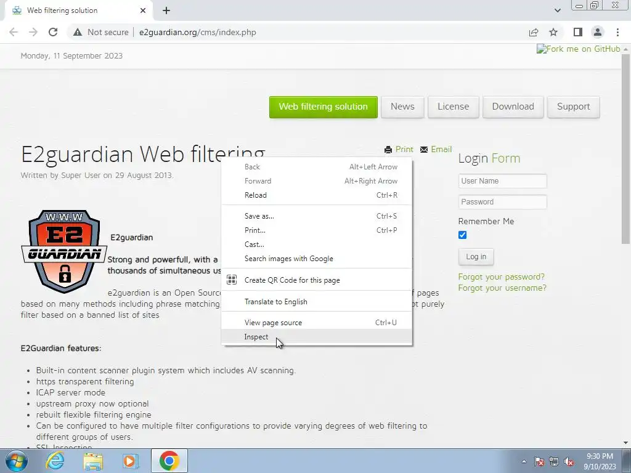Uncheck the Remember Me checkbox
The width and height of the screenshot is (631, 473).
[x=462, y=235]
